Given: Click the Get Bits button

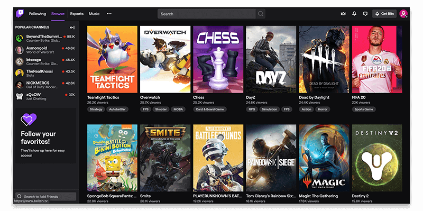Looking at the screenshot, I should pyautogui.click(x=384, y=14).
